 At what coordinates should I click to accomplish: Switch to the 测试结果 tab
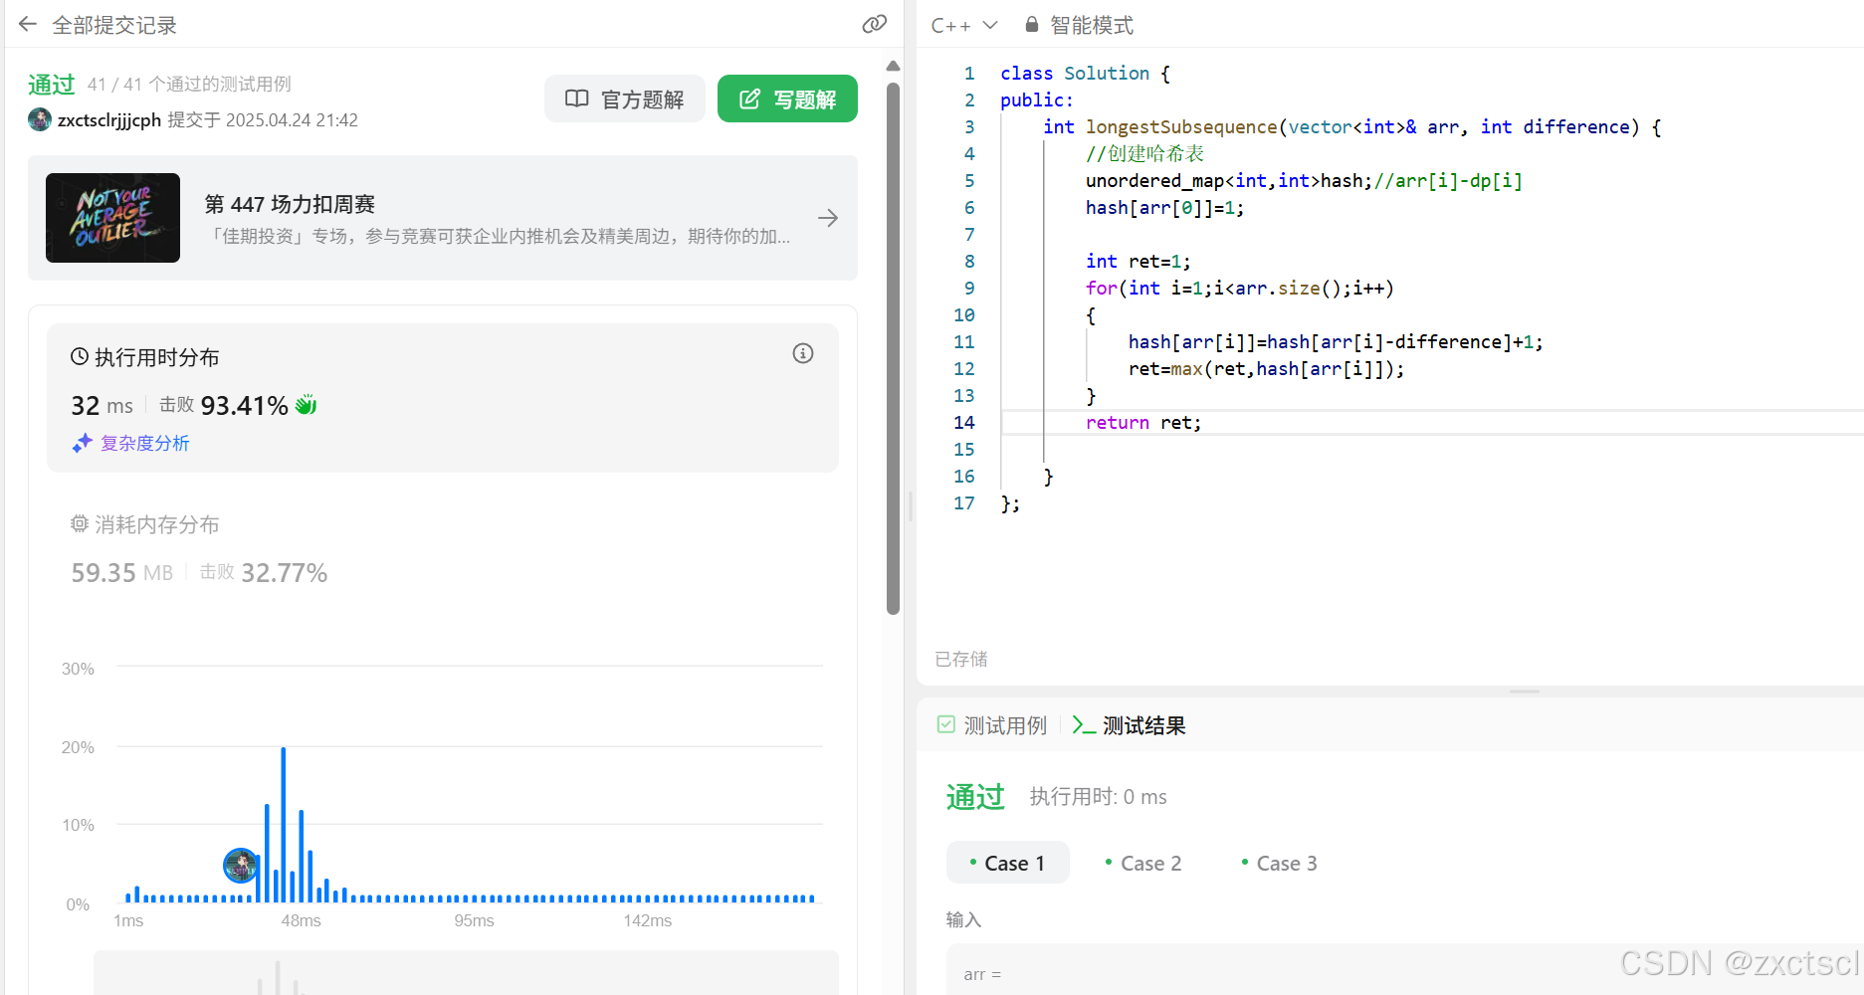pyautogui.click(x=1129, y=725)
